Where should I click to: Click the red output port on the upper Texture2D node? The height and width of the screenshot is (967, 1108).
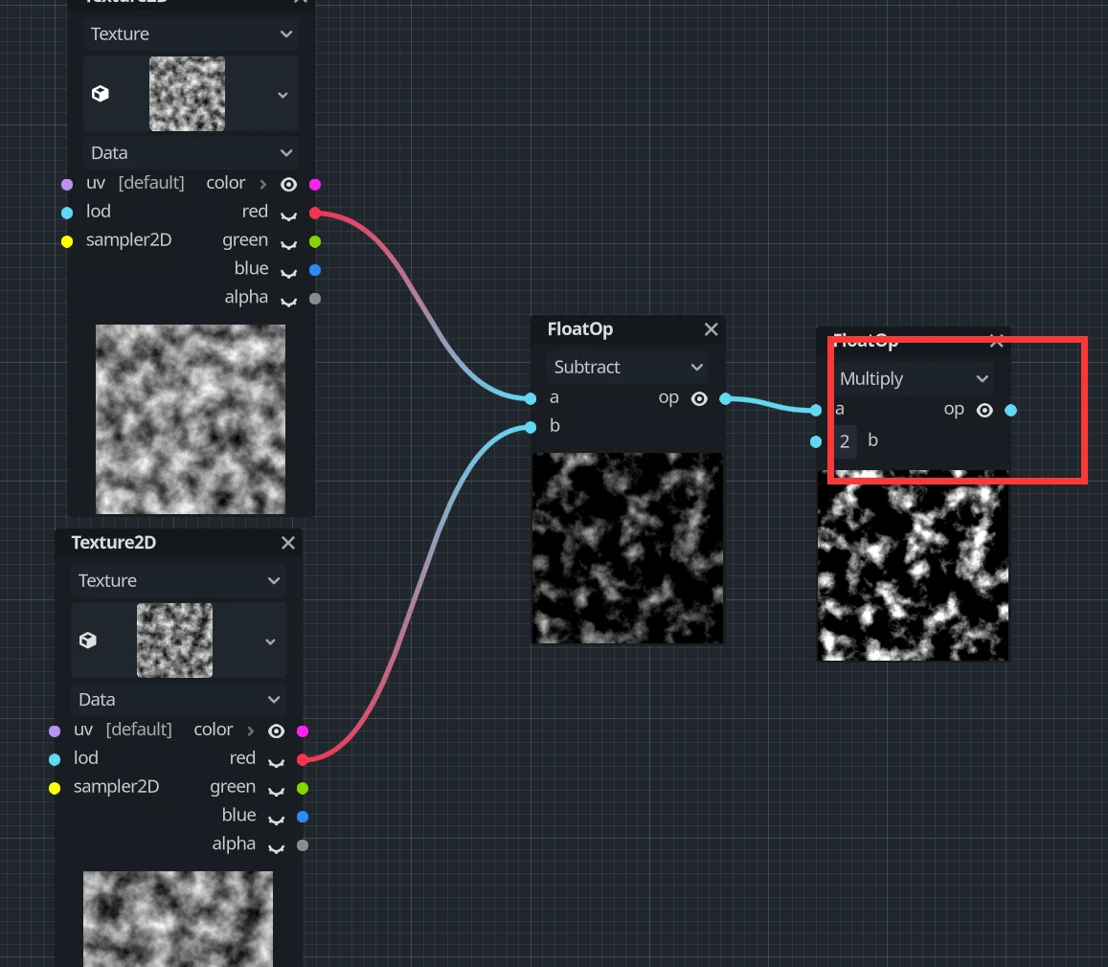tap(315, 213)
